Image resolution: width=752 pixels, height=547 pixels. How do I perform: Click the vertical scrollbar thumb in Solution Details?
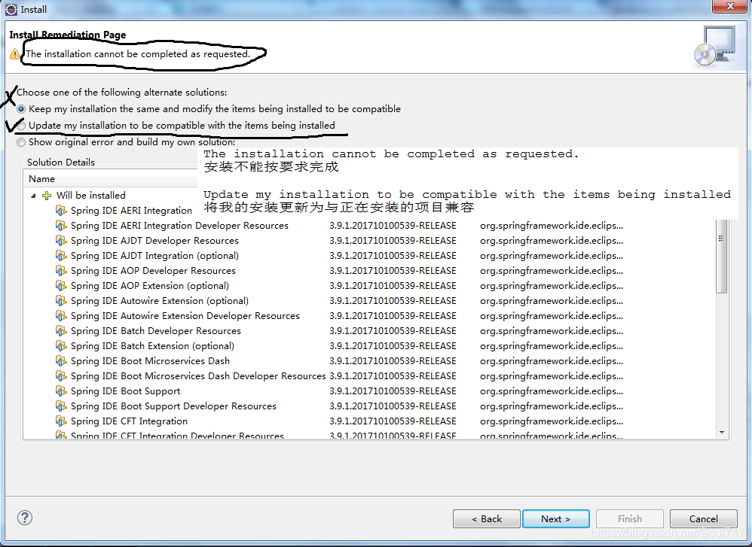pos(721,257)
